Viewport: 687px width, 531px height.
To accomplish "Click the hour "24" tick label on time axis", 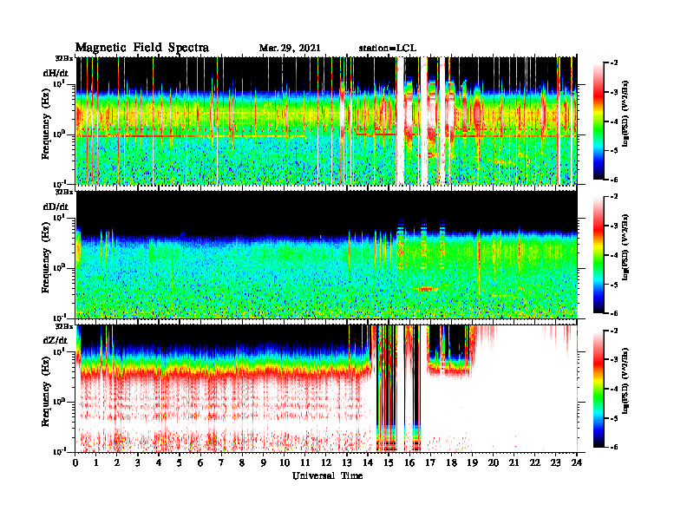I will 577,463.
